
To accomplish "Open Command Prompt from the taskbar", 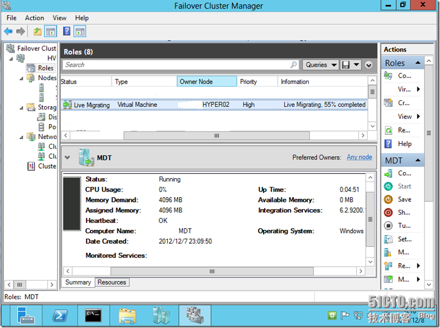I will tap(93, 316).
